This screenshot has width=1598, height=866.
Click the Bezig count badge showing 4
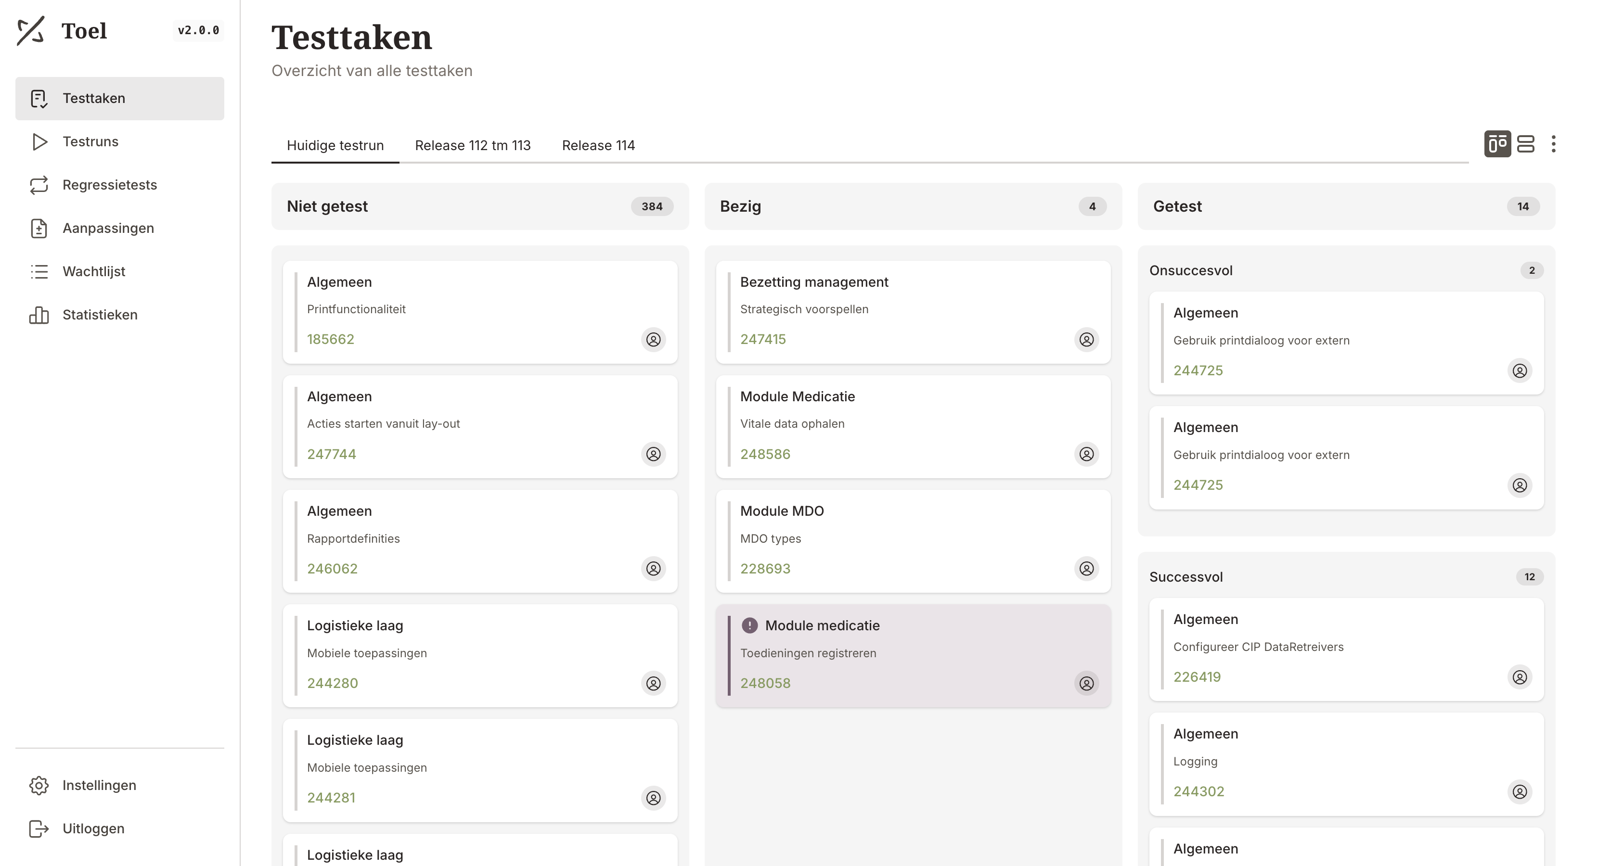tap(1093, 206)
